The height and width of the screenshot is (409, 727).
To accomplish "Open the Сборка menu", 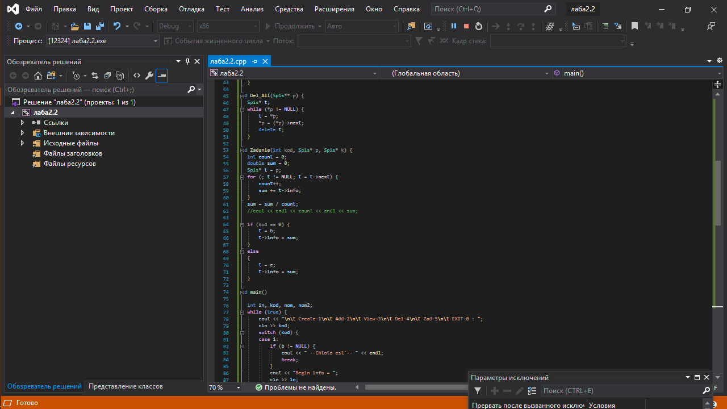I will 156,9.
